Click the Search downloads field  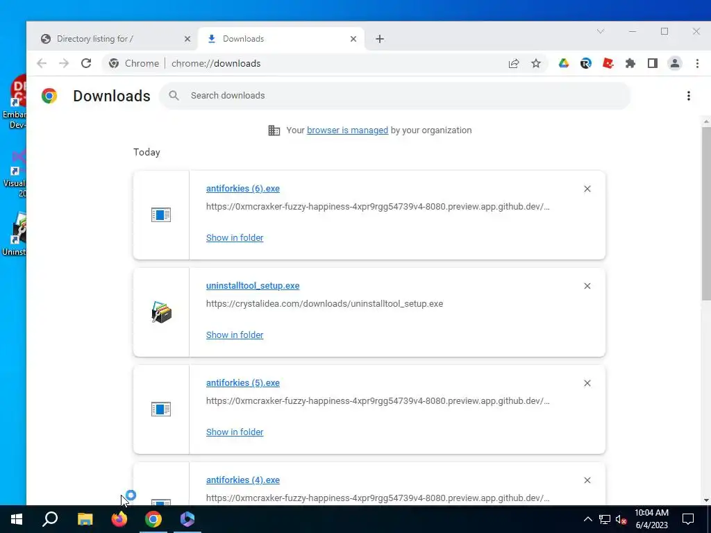pos(394,96)
